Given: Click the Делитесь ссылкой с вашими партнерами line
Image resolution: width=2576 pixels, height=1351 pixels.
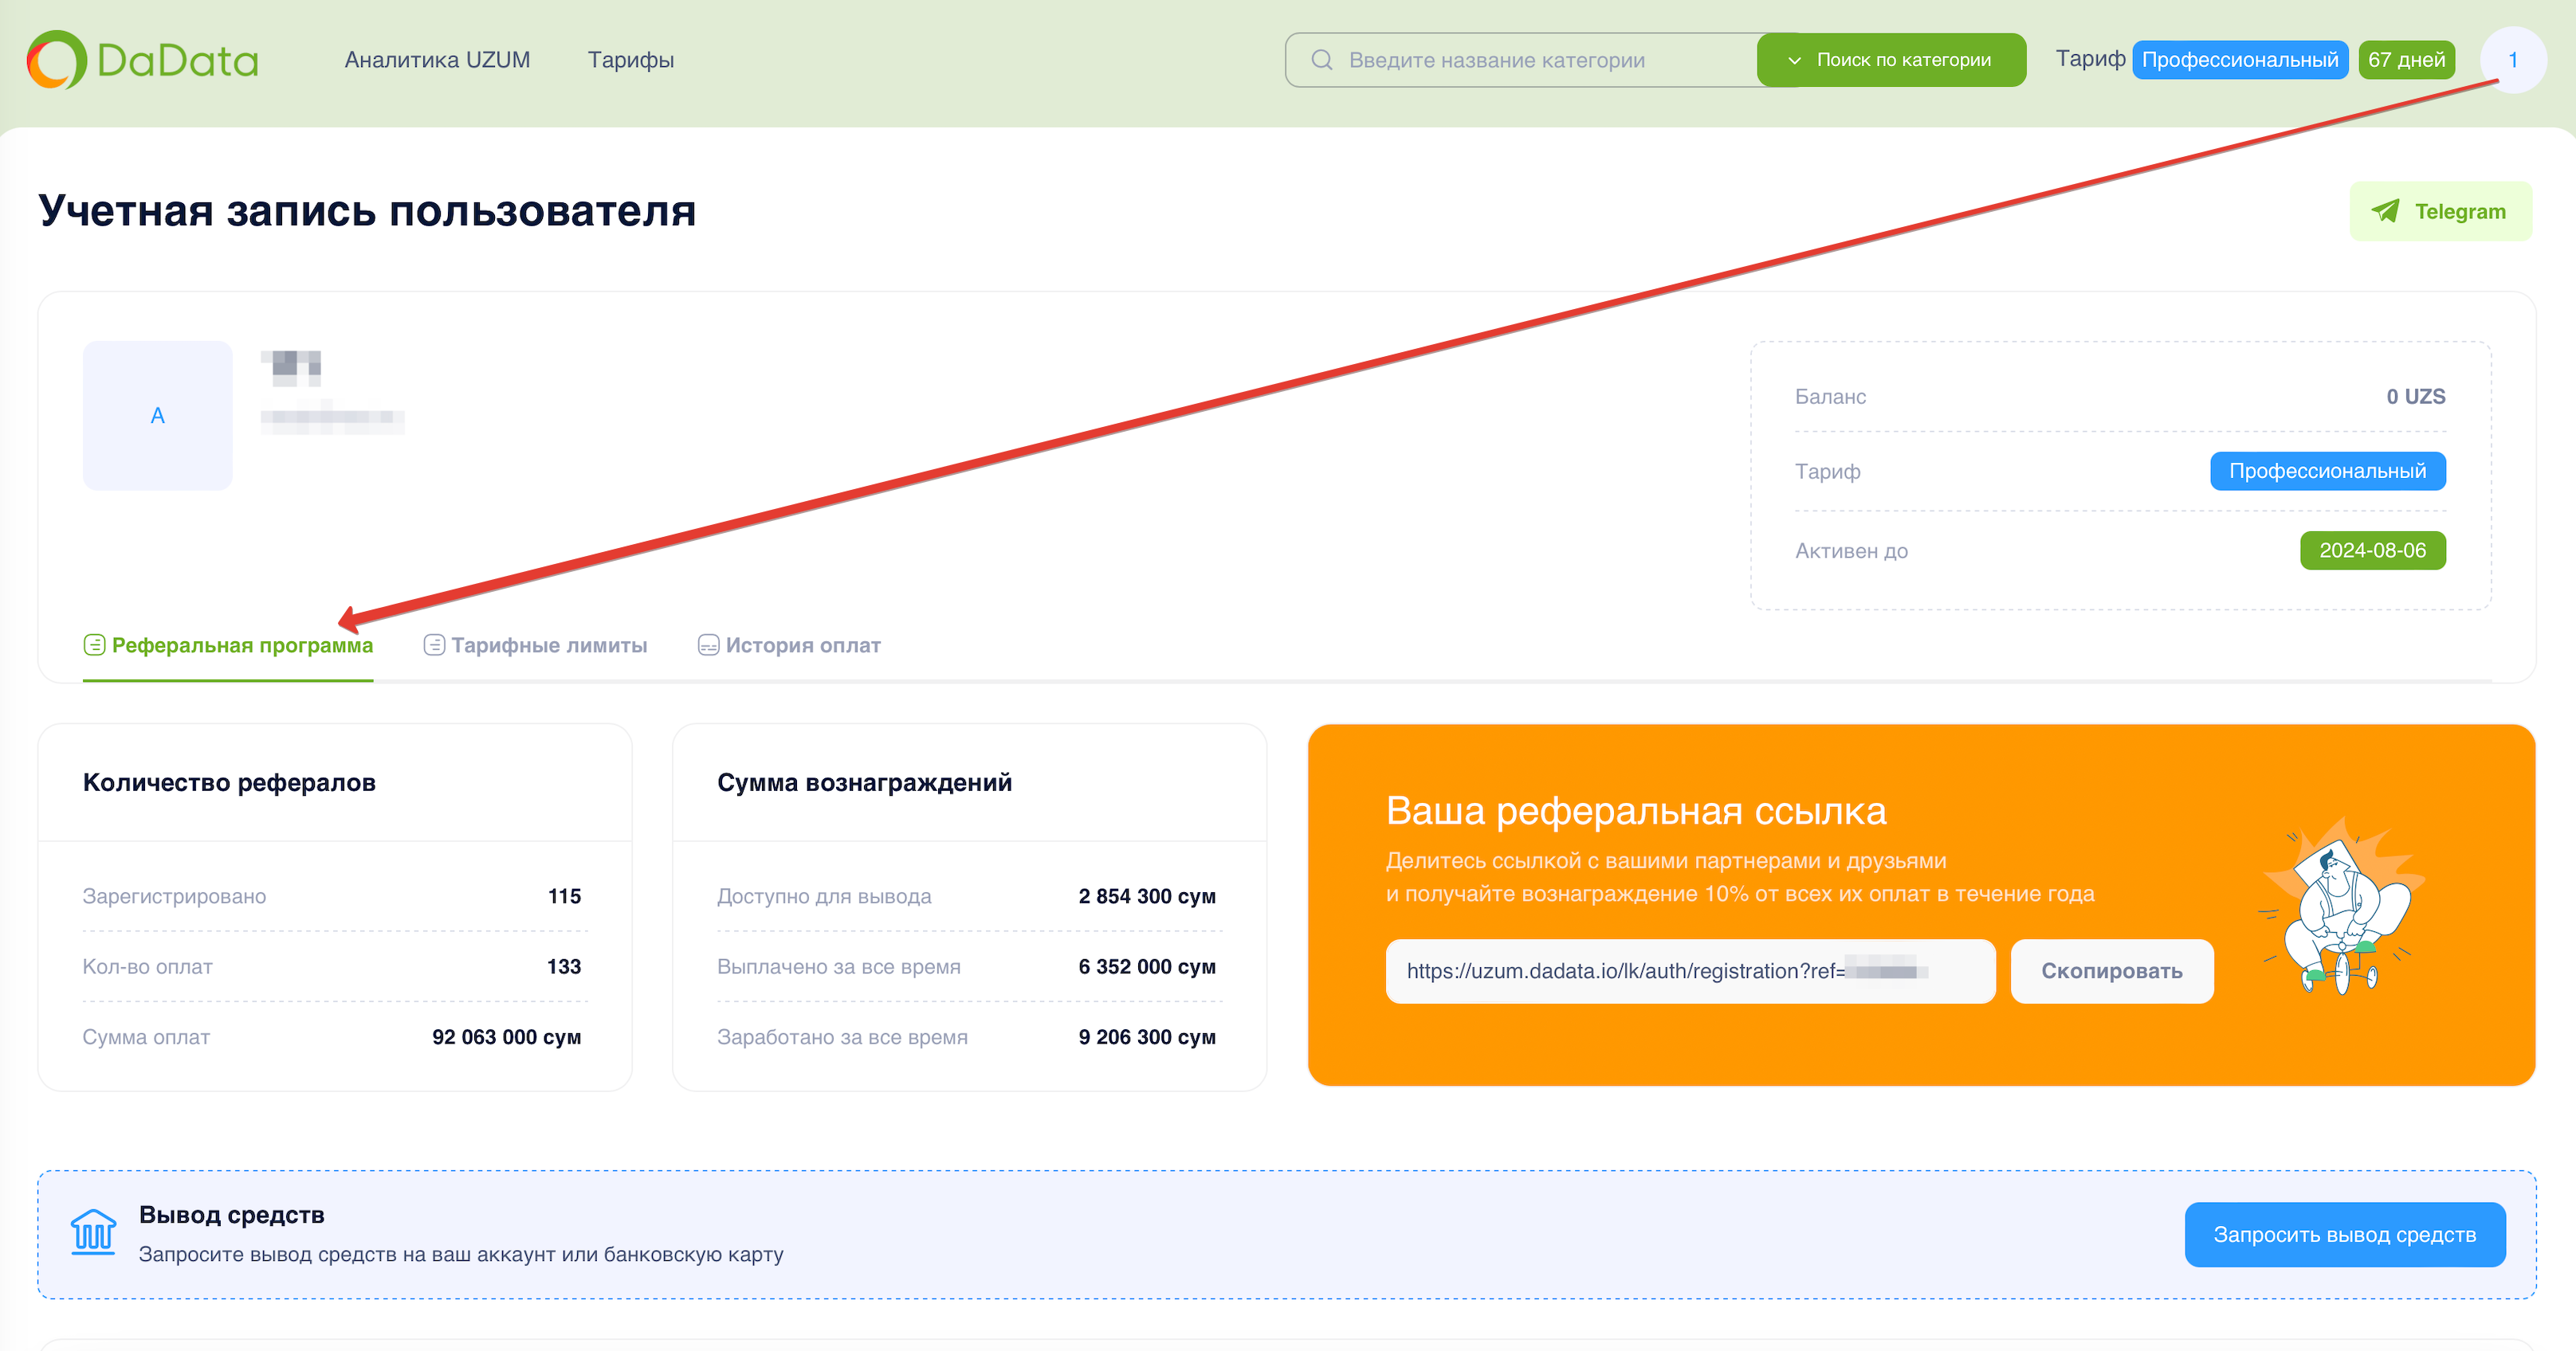Looking at the screenshot, I should [1666, 860].
